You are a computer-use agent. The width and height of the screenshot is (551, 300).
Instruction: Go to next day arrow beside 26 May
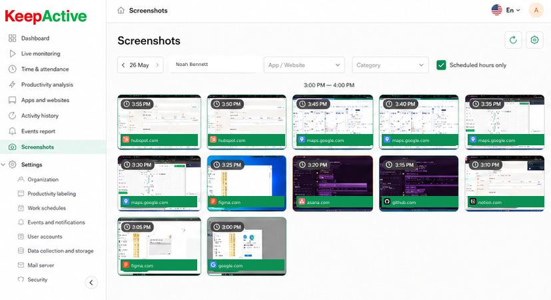pyautogui.click(x=157, y=65)
